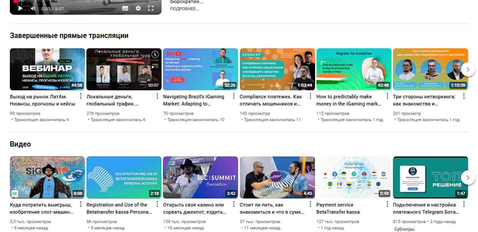Open title Выход на рынок ЛатАм
The image size is (478, 232).
click(x=42, y=100)
